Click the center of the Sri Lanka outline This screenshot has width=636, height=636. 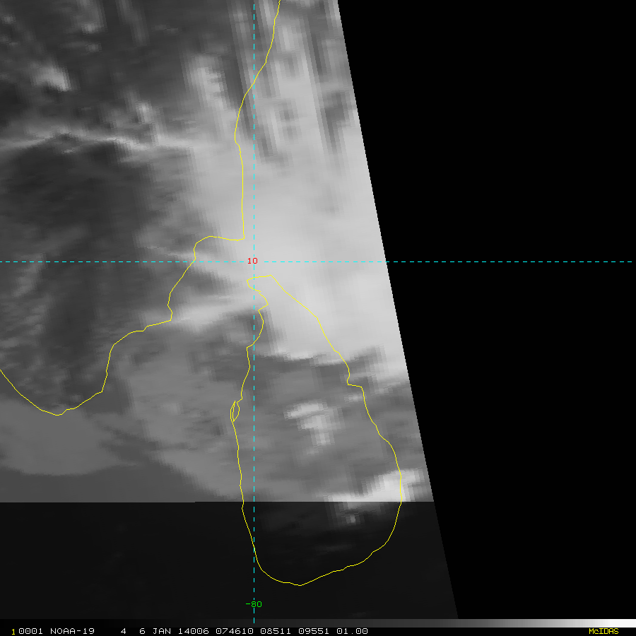click(322, 438)
